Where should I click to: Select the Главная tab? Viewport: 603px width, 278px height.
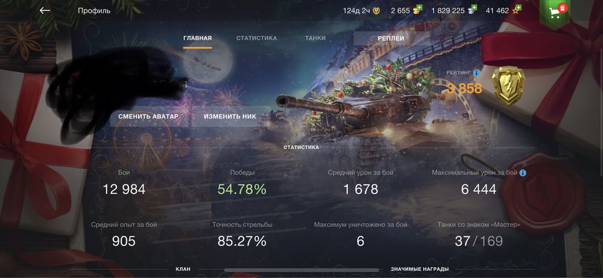point(197,38)
